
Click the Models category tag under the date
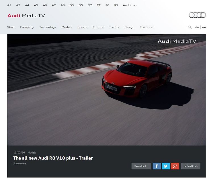[32, 152]
